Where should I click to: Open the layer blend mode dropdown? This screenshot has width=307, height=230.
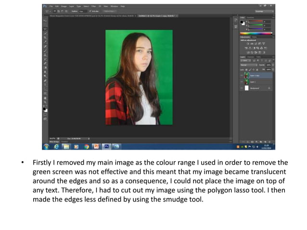tap(248, 65)
